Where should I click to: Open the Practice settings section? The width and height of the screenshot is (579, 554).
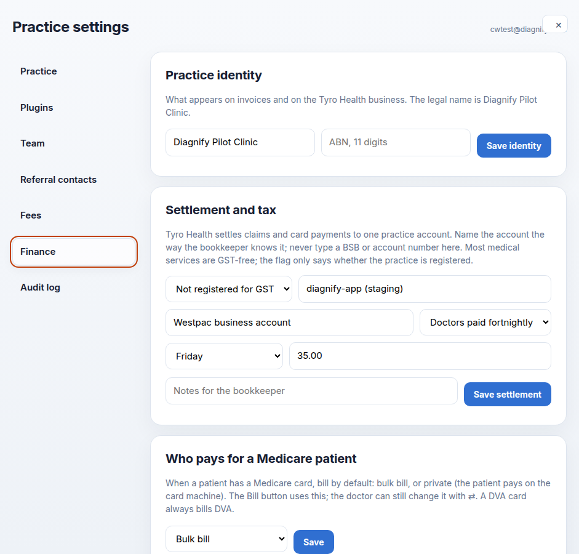coord(74,71)
